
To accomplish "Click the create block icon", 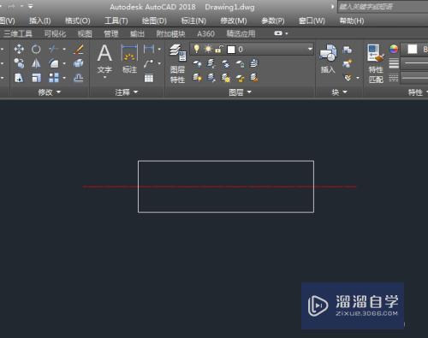I will click(348, 50).
